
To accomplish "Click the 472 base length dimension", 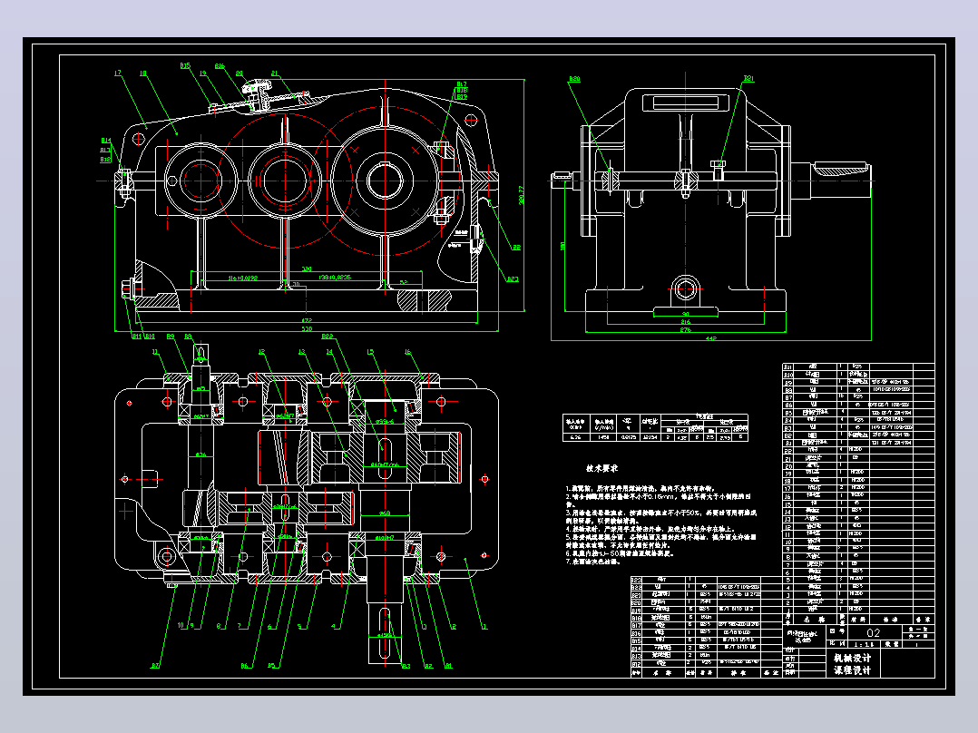I will (x=307, y=320).
